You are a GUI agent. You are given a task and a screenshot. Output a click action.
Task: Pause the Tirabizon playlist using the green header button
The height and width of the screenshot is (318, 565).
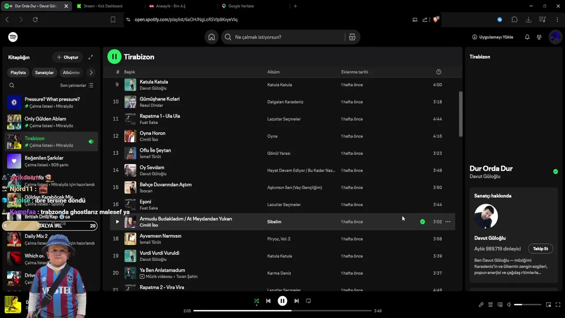[114, 57]
